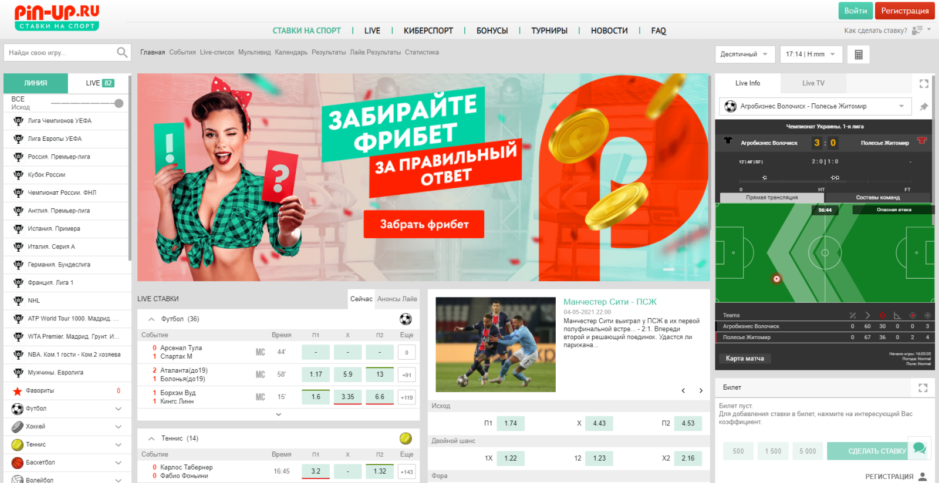Click the star icon beside Фавориты
Screen dimensions: 939x483
[x=17, y=391]
